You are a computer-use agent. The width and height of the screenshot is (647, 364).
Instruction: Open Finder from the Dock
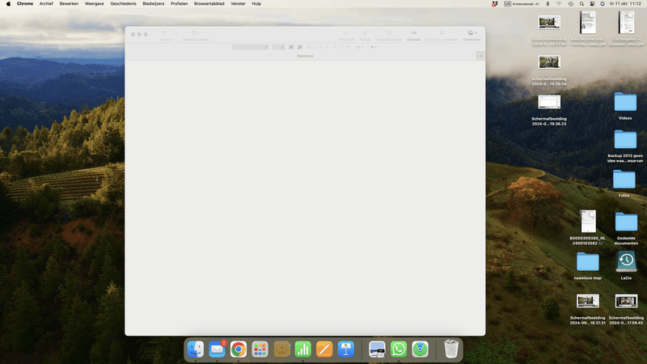(x=196, y=349)
